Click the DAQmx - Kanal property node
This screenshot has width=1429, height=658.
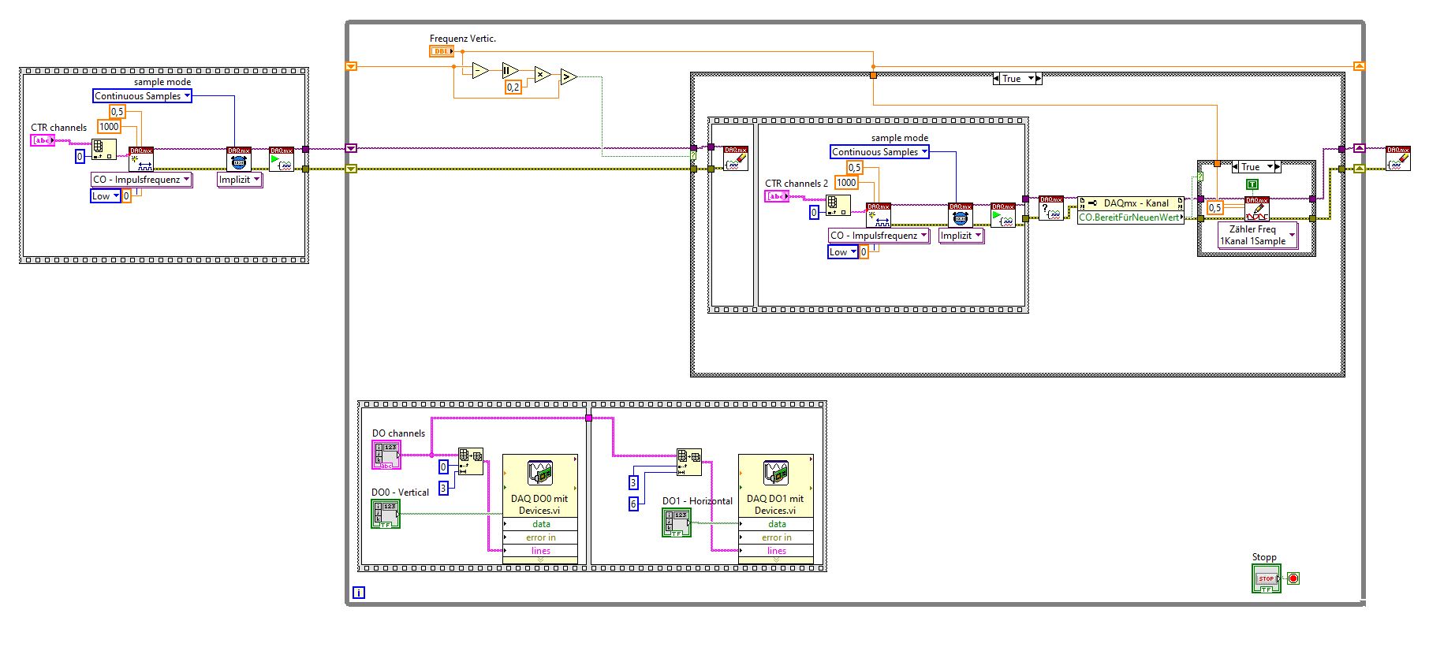coord(1131,203)
